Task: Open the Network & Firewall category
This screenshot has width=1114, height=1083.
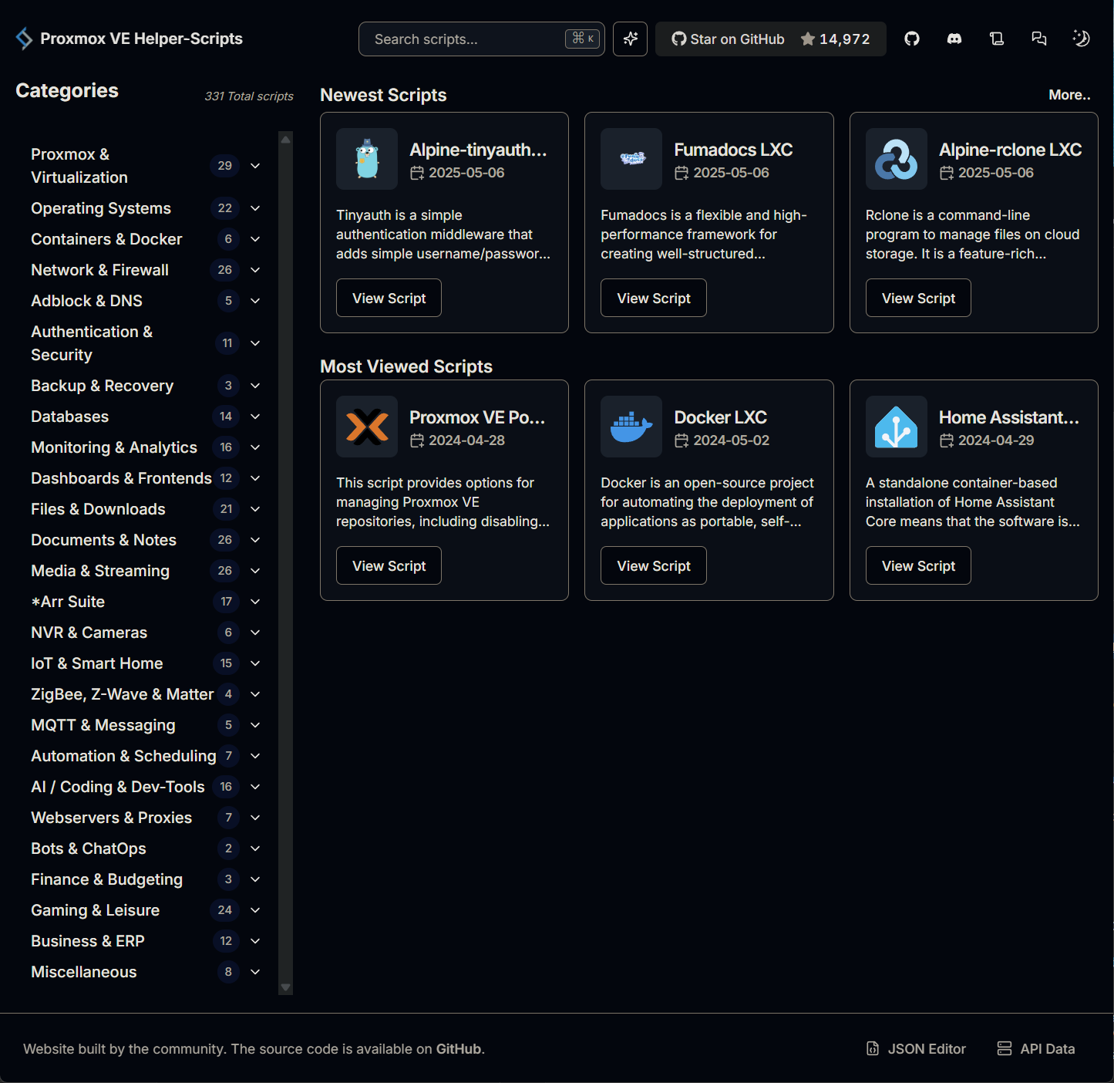Action: point(99,270)
